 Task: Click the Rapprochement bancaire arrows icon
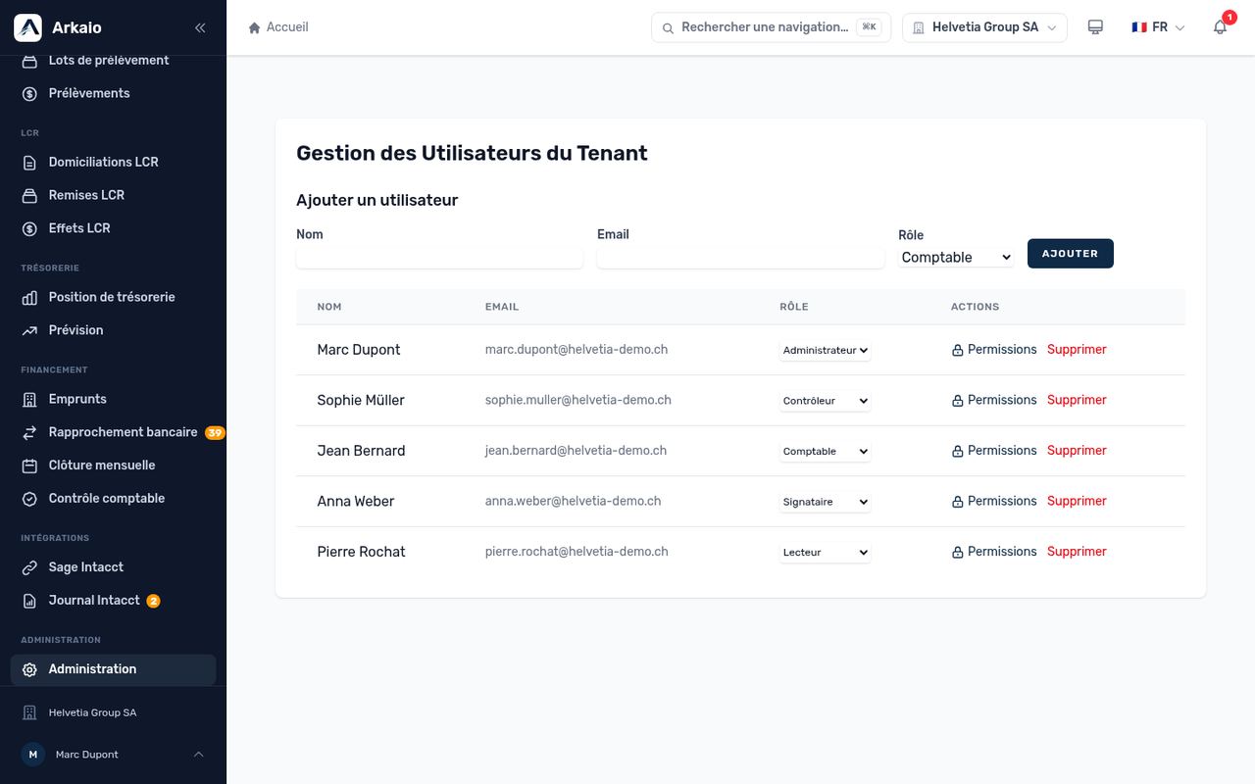coord(29,432)
